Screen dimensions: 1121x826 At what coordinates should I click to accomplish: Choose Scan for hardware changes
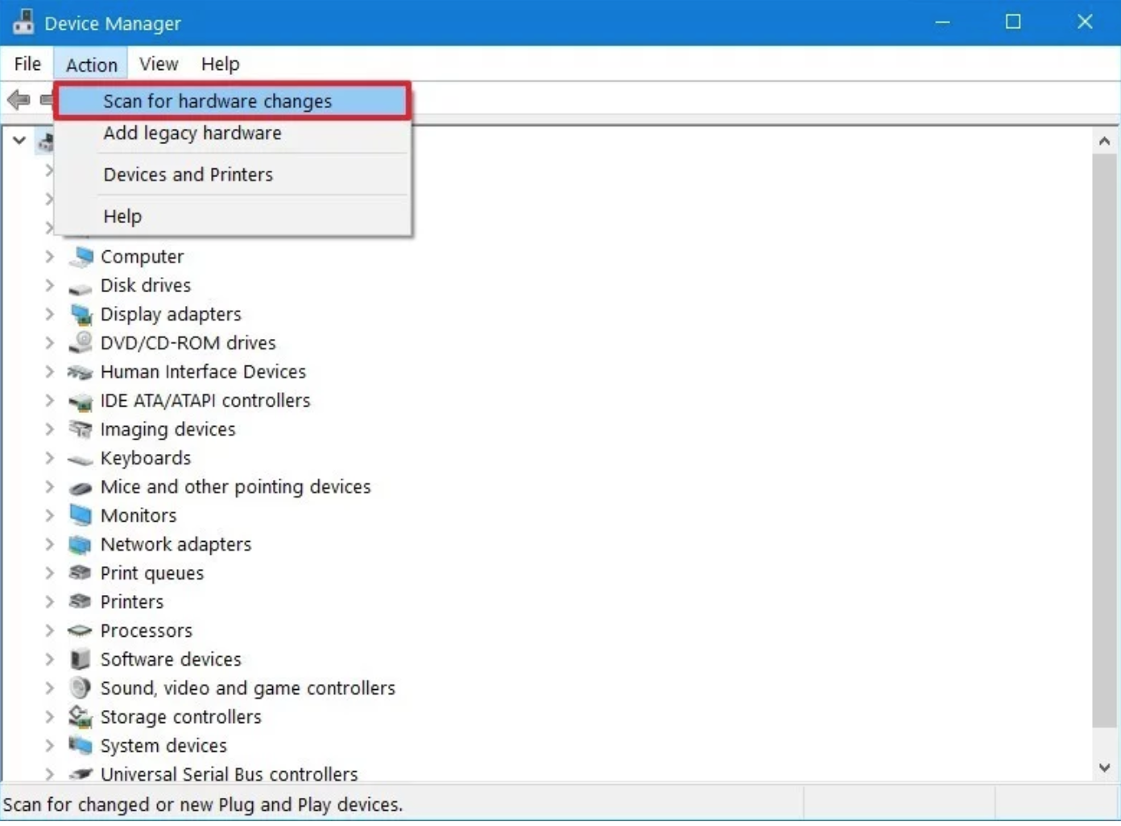pos(217,101)
